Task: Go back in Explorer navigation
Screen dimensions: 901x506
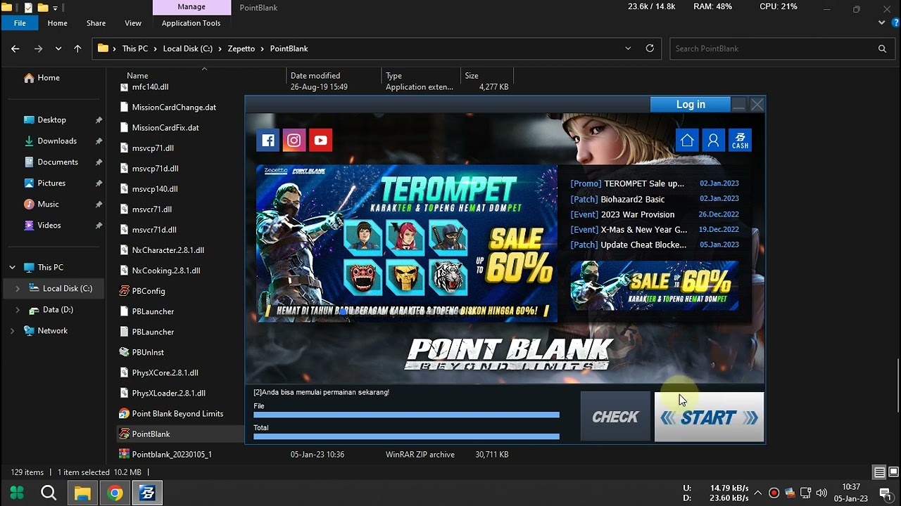Action: 15,48
